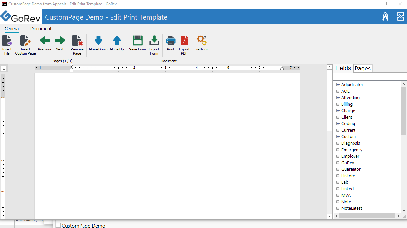Click the chart icon in header
Viewport: 407px width, 228px height.
point(400,17)
